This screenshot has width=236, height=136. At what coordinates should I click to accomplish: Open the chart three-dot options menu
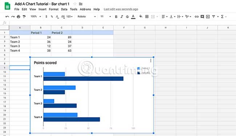pos(151,60)
